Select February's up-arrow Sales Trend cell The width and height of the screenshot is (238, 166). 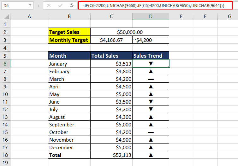coord(151,71)
